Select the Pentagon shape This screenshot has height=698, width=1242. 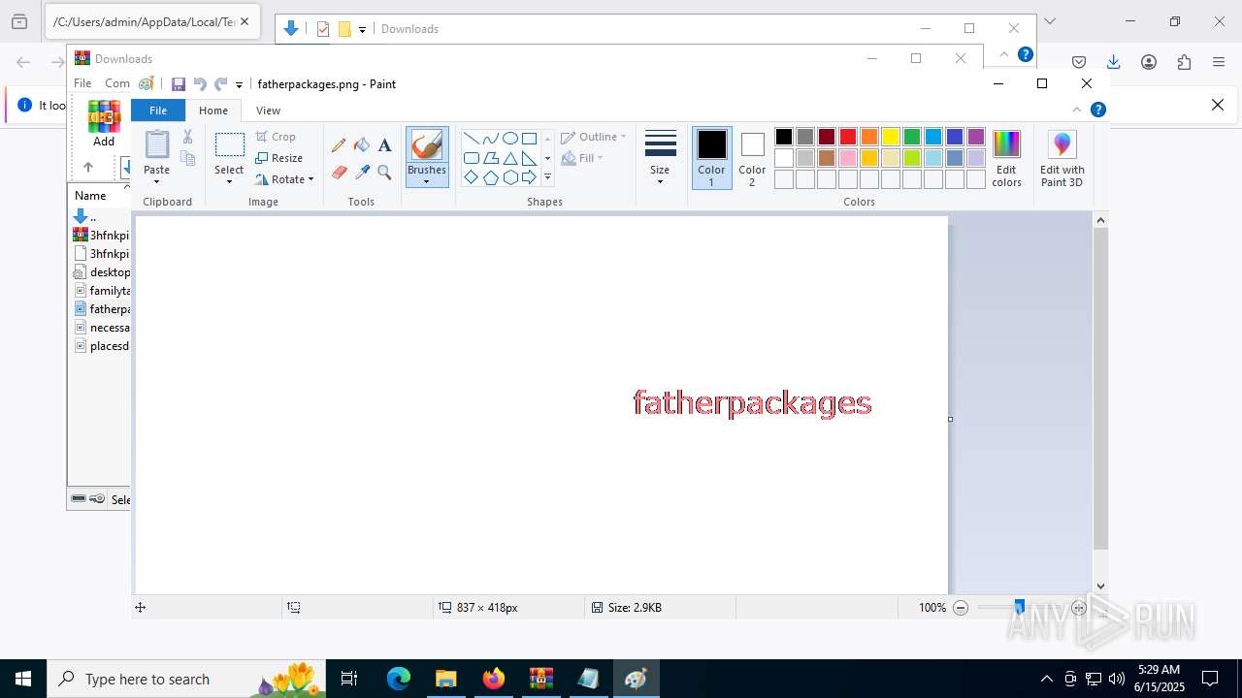pos(490,177)
